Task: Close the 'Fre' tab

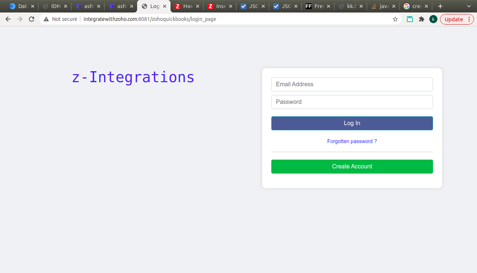Action: tap(328, 6)
